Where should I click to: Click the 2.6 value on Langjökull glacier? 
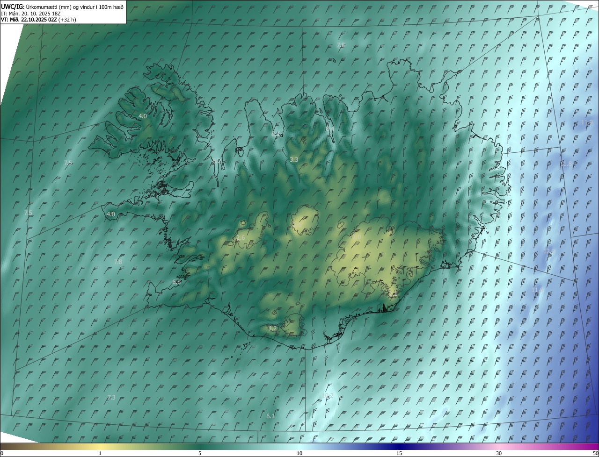click(241, 238)
